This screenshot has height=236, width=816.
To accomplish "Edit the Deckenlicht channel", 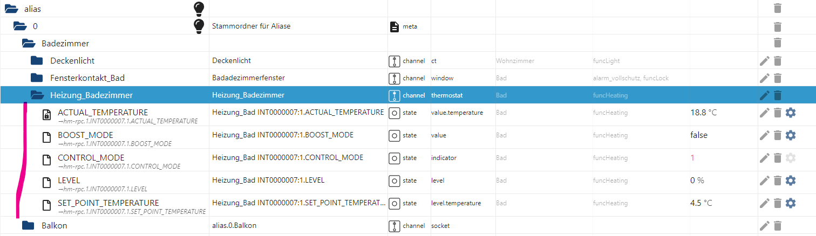I will (x=764, y=61).
